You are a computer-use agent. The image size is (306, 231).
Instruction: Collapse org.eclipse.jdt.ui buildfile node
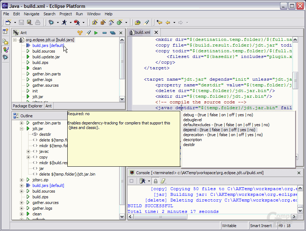tap(15, 40)
